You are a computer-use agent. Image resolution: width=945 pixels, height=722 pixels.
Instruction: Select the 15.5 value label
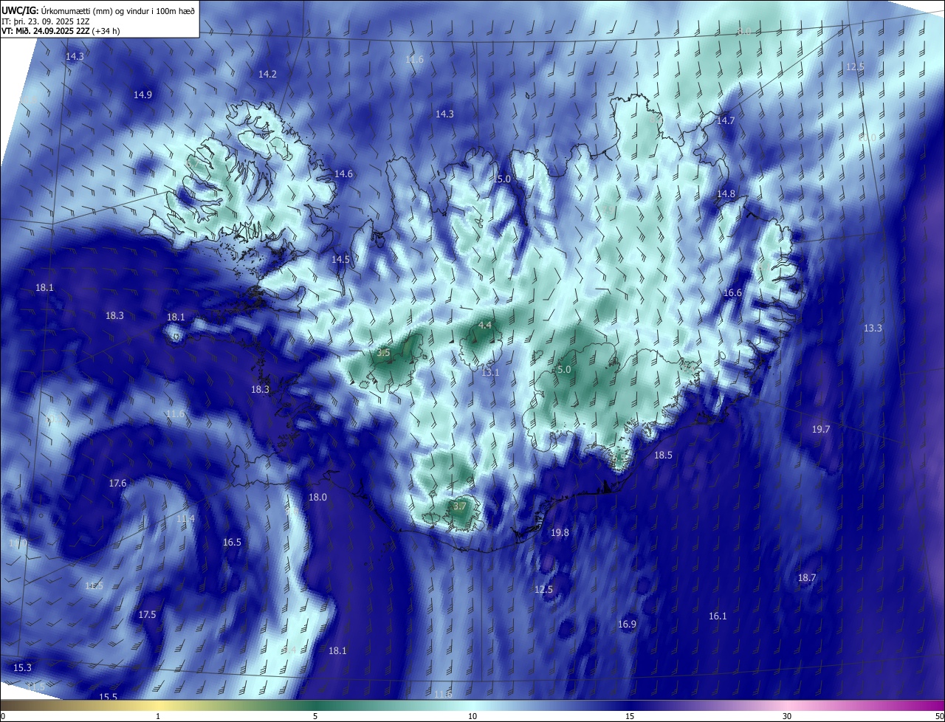click(x=109, y=697)
